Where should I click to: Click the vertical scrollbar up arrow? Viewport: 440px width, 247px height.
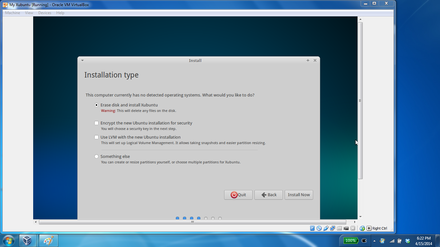pyautogui.click(x=360, y=19)
